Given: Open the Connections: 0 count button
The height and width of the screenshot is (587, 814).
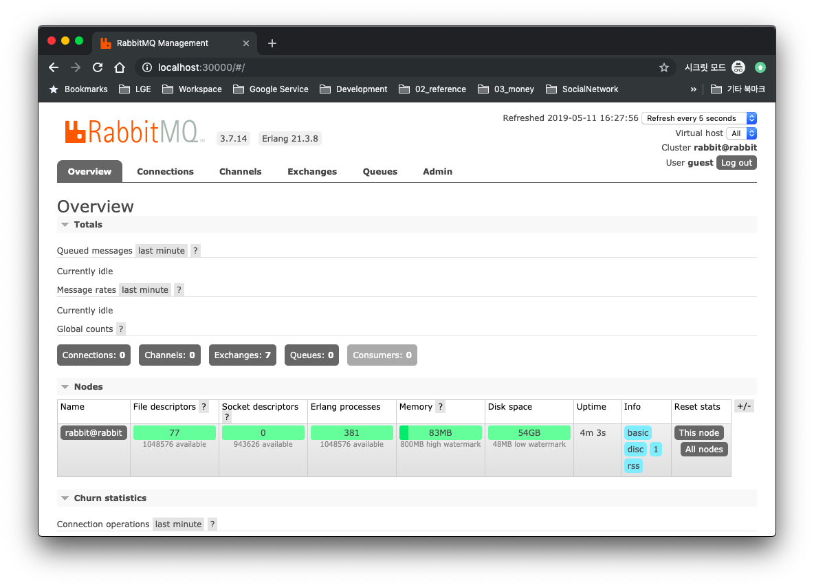Looking at the screenshot, I should pos(94,355).
